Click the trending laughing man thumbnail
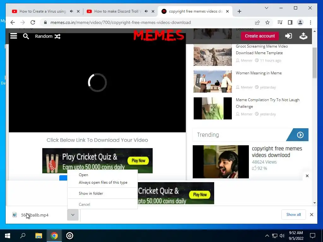The width and height of the screenshot is (323, 242). pos(220,162)
